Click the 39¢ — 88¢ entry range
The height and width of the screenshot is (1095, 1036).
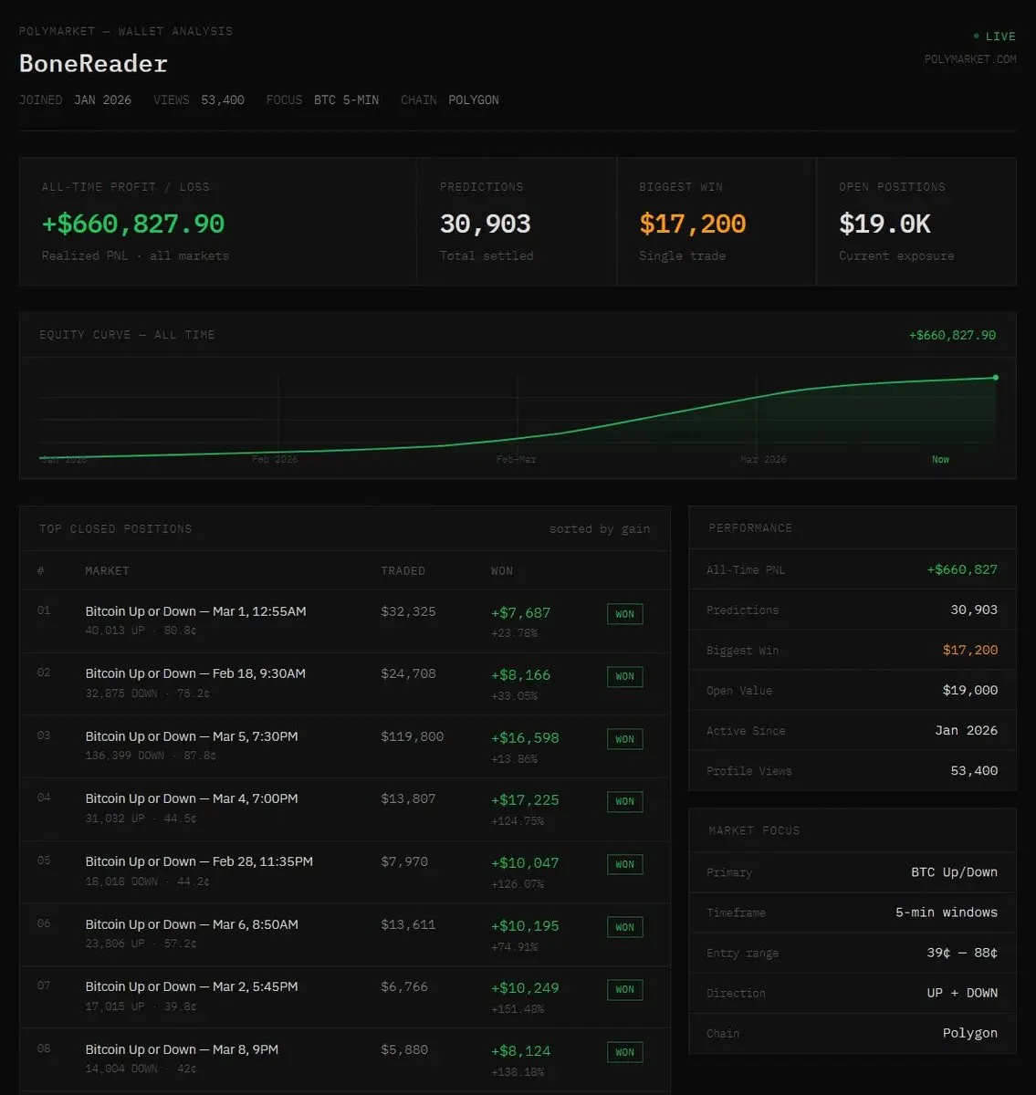[x=962, y=953]
